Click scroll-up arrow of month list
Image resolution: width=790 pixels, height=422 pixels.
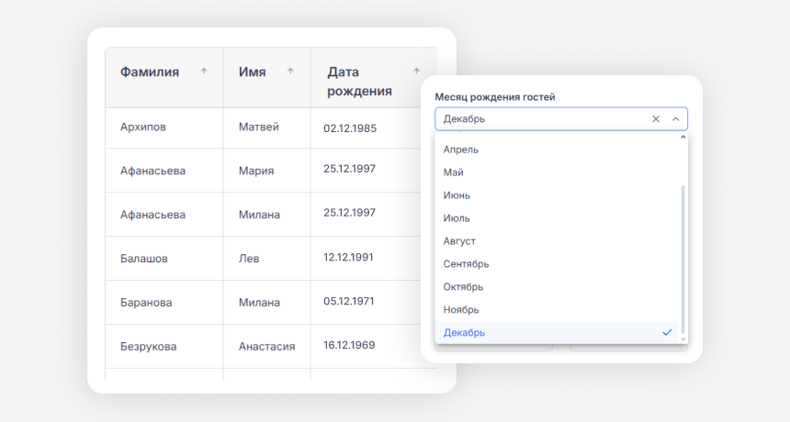683,138
